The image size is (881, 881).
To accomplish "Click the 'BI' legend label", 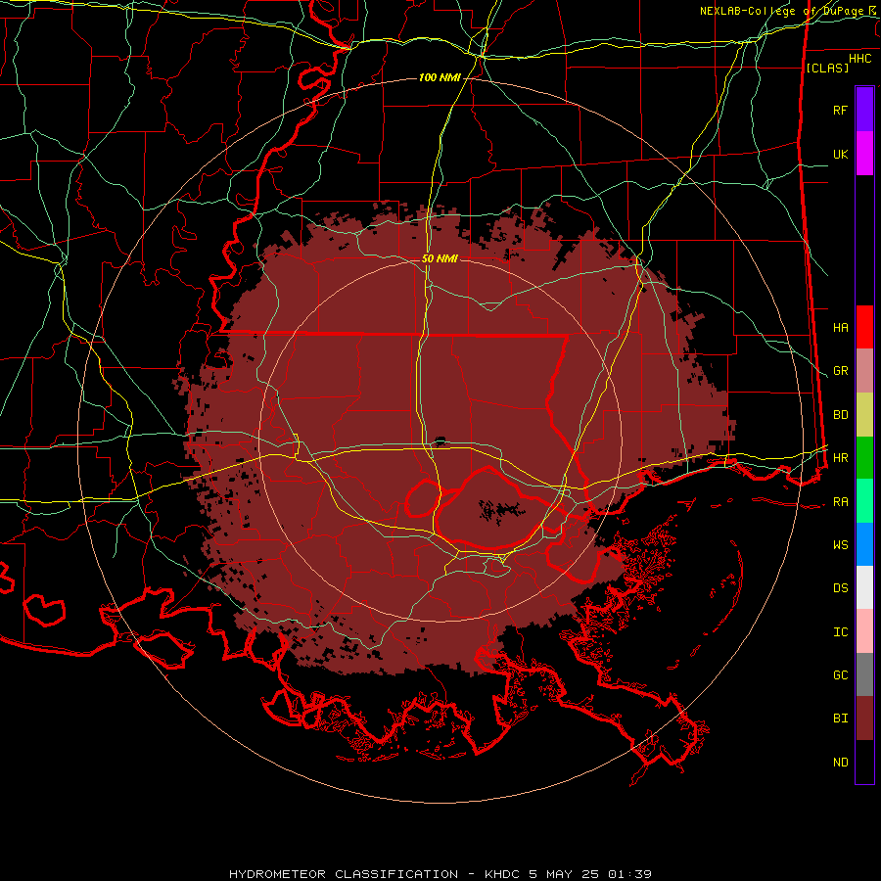I will (840, 719).
